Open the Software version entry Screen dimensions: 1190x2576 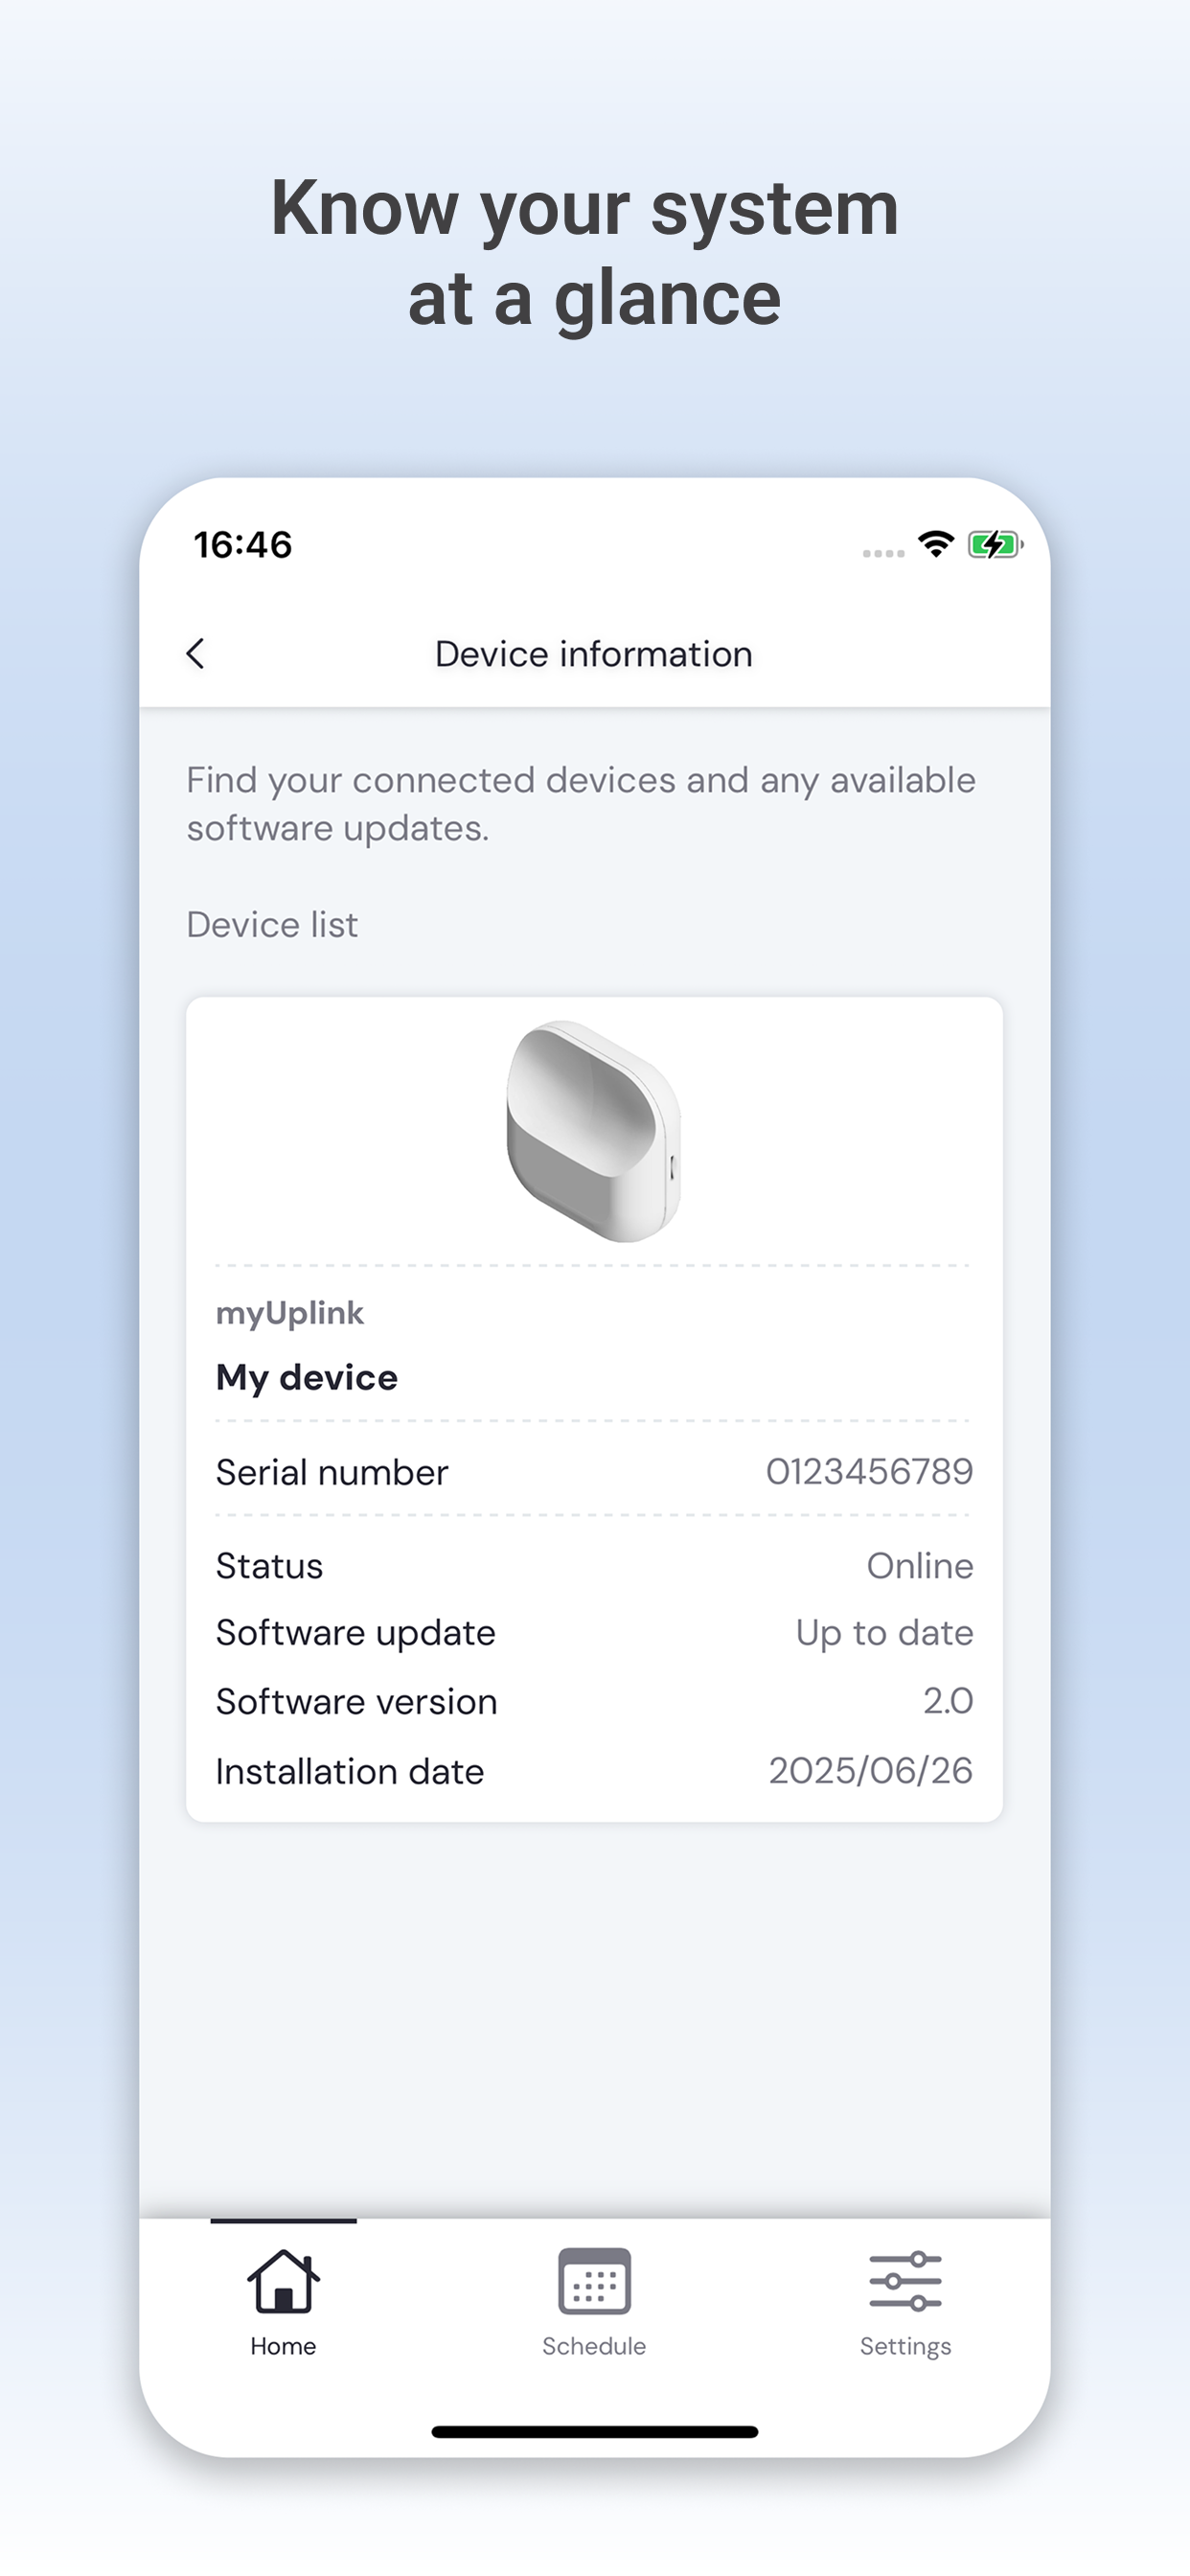point(594,1701)
